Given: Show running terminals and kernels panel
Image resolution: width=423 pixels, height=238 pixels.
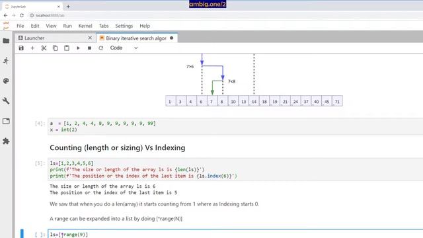Looking at the screenshot, I should (x=6, y=61).
